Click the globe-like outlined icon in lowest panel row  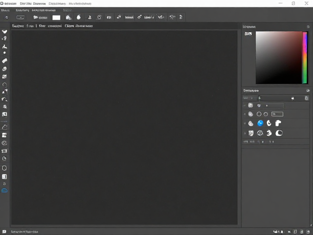click(x=260, y=133)
